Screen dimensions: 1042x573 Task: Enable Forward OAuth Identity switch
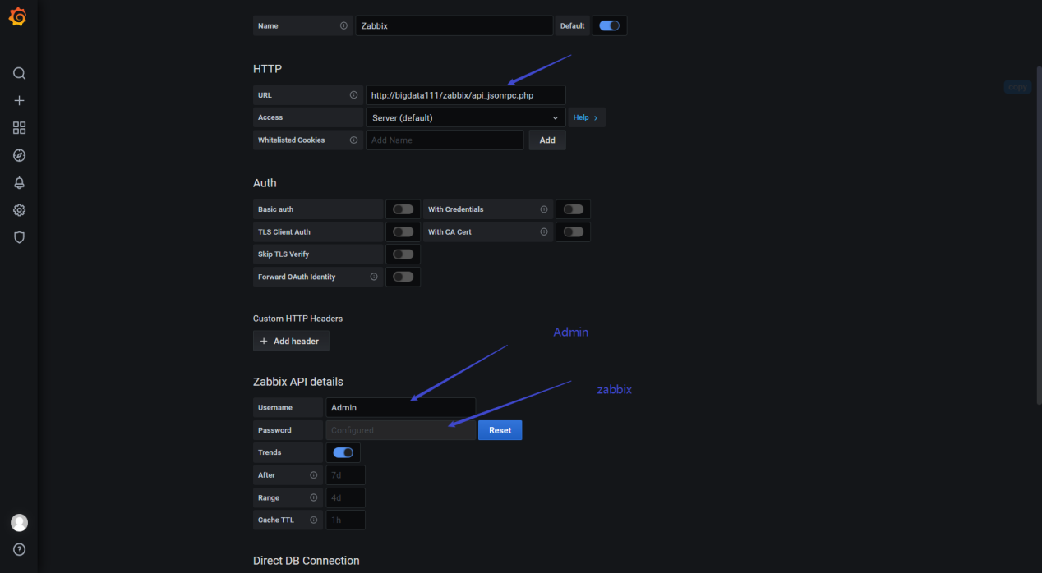click(403, 277)
